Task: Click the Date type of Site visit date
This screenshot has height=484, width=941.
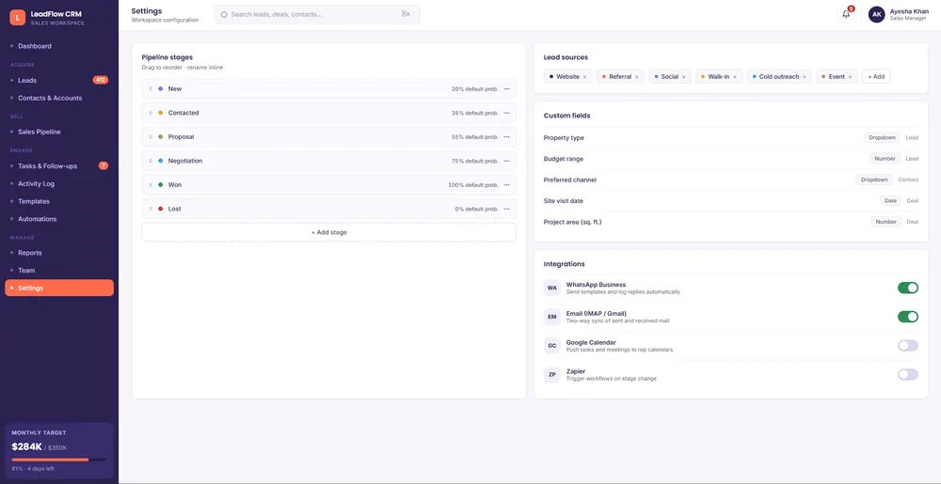Action: pyautogui.click(x=890, y=201)
